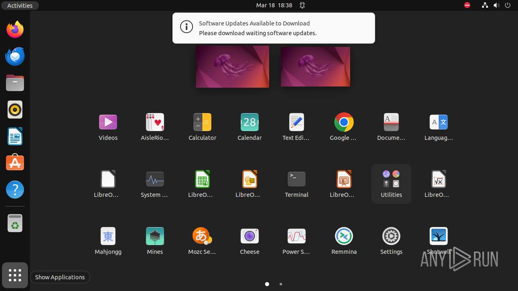The width and height of the screenshot is (518, 291).
Task: Open Mozc Setup
Action: point(202,240)
